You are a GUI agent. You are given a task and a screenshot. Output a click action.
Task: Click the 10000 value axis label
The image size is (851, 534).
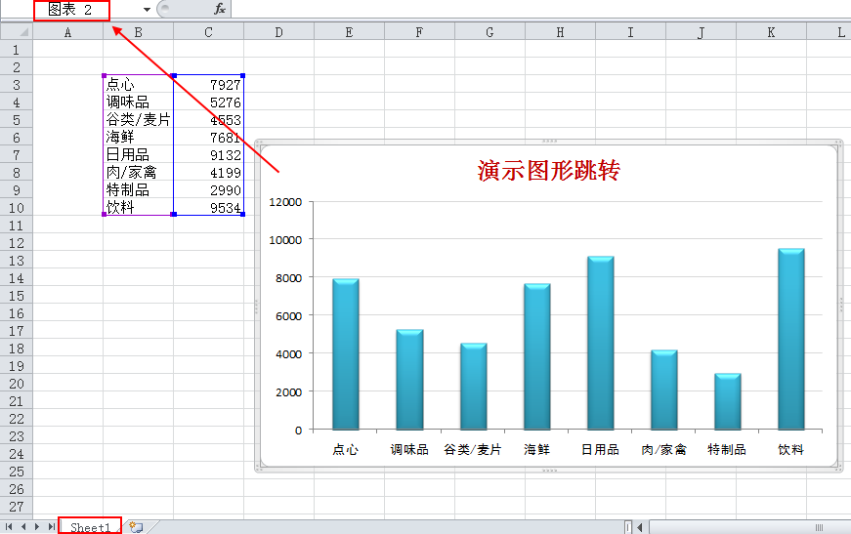click(x=285, y=240)
